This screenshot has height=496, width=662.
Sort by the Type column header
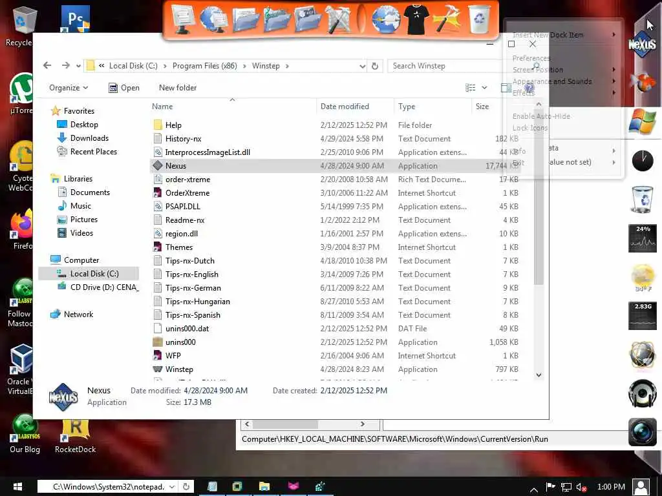pos(432,107)
